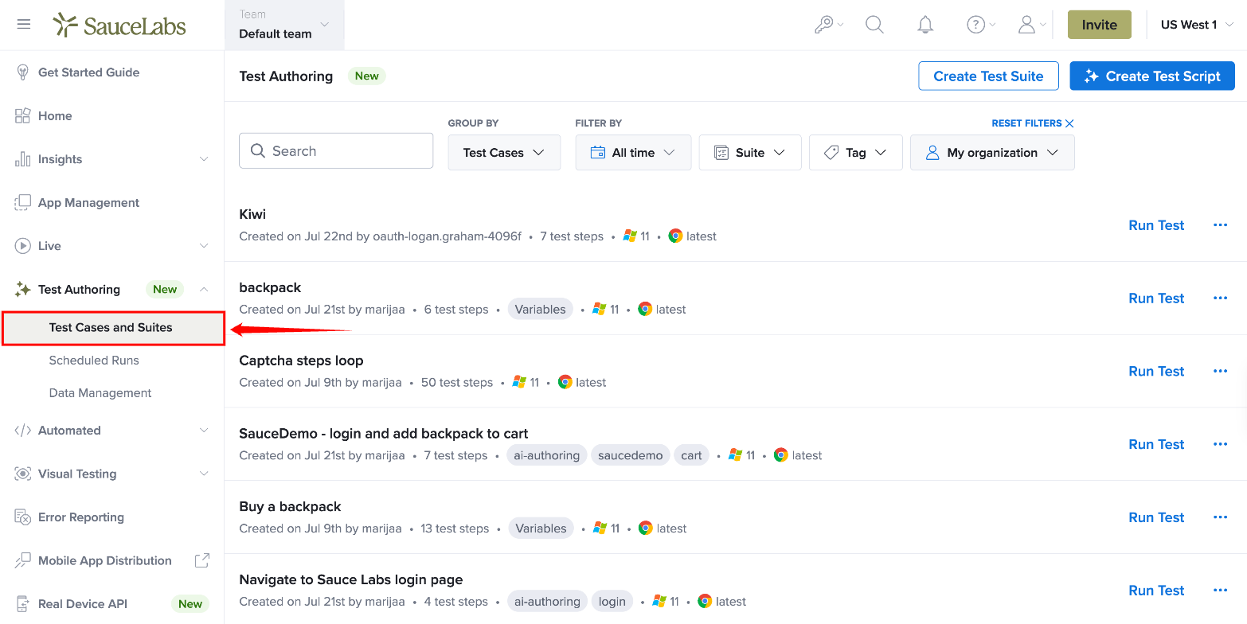Run the Buy a backpack test
The height and width of the screenshot is (624, 1247).
coord(1157,517)
